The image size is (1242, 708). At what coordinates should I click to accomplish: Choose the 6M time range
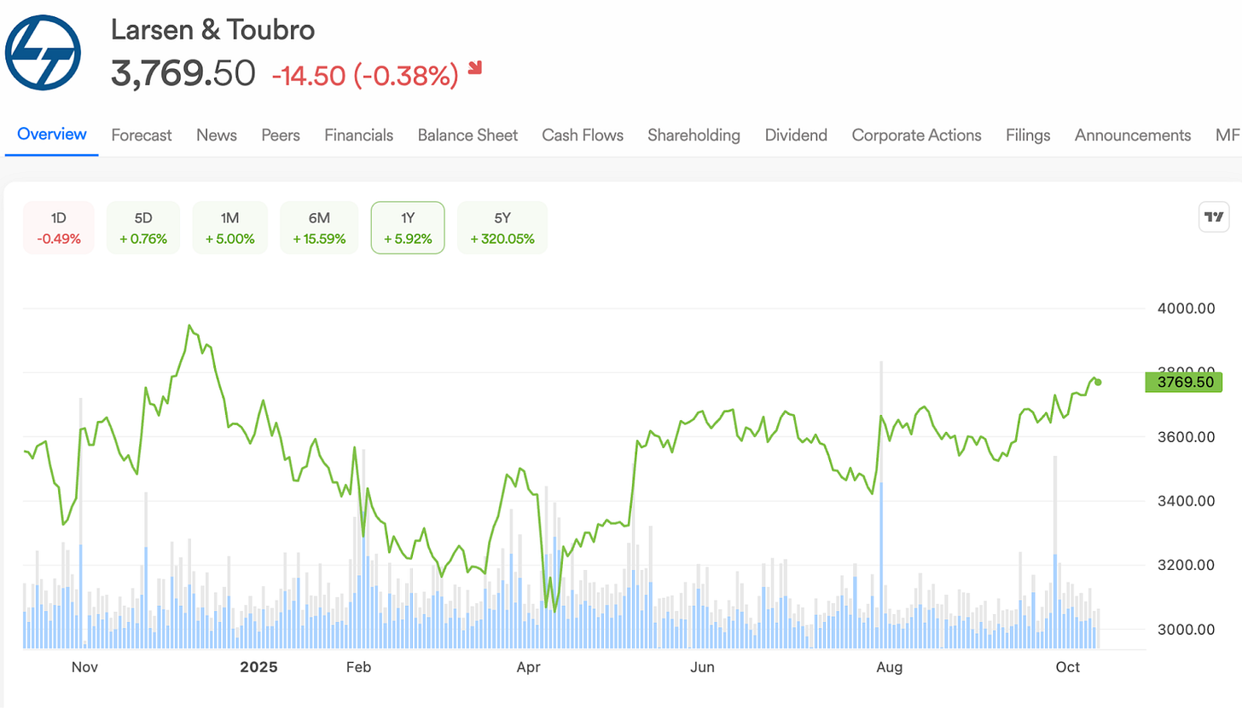(x=319, y=227)
